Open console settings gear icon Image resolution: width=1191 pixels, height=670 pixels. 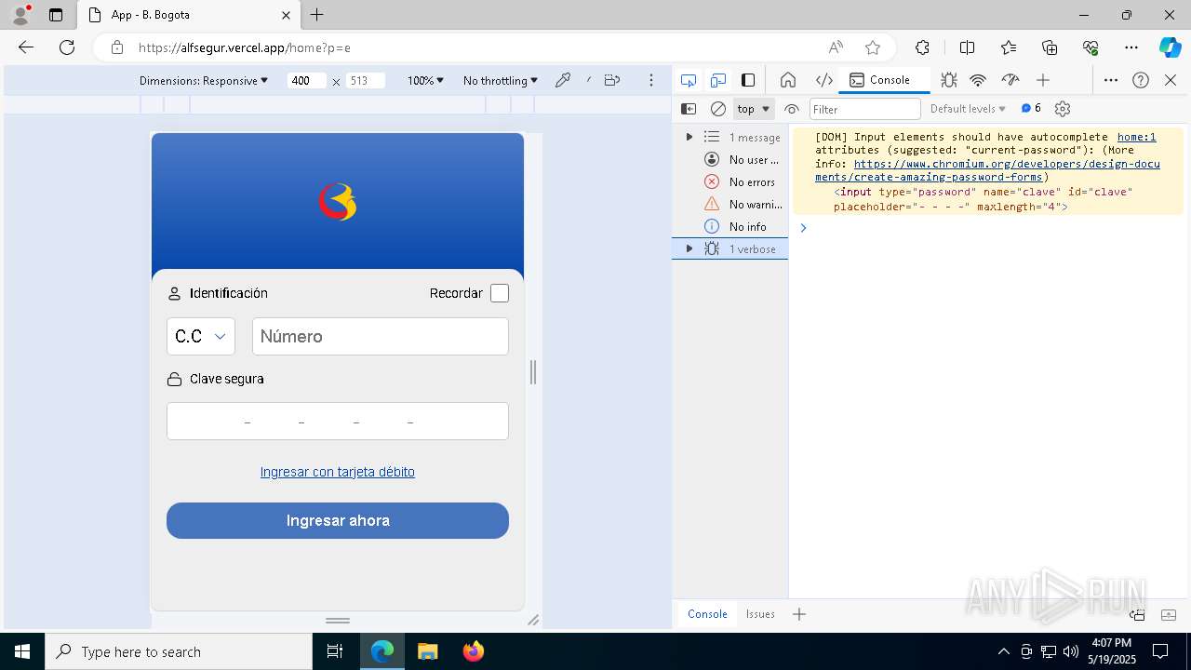coord(1063,109)
